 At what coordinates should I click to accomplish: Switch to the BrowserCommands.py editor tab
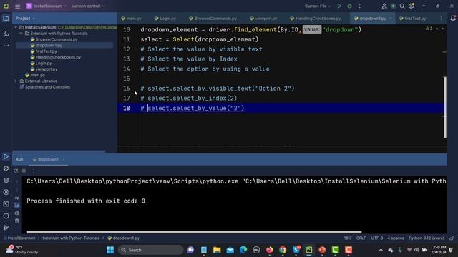[x=213, y=19]
